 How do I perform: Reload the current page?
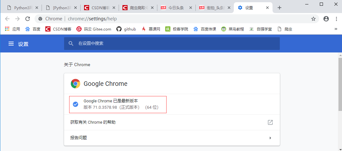(x=28, y=19)
